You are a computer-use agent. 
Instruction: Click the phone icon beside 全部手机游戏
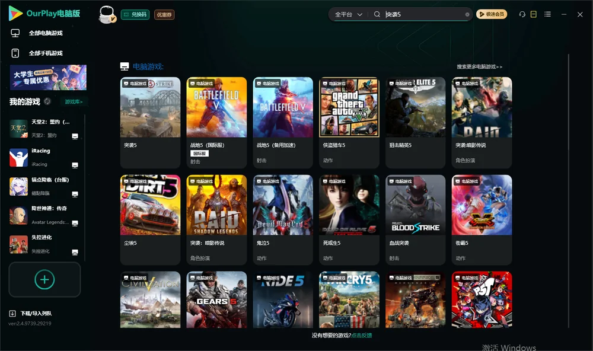click(15, 53)
